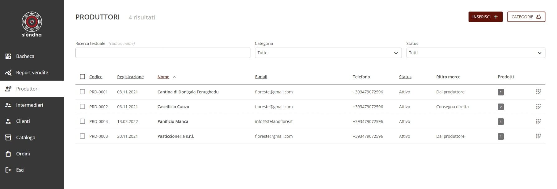Click the siendha logo in the sidebar
This screenshot has height=189, width=557.
coord(32,24)
